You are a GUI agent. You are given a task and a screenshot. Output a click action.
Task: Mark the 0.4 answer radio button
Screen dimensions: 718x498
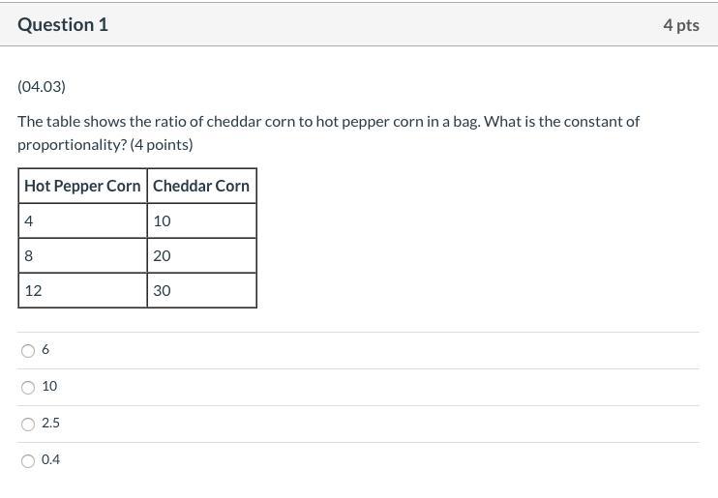(28, 461)
